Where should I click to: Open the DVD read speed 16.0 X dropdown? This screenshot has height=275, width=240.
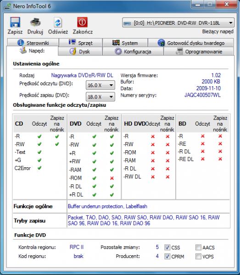tap(100, 85)
